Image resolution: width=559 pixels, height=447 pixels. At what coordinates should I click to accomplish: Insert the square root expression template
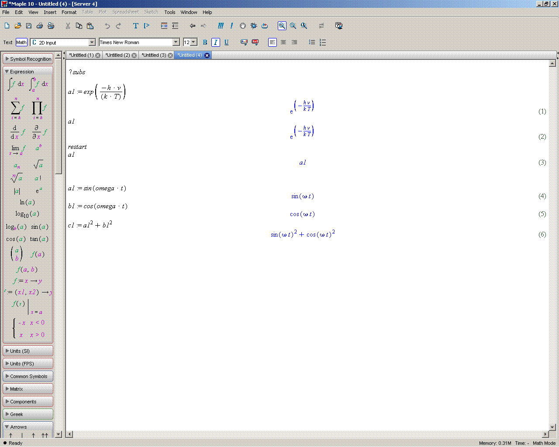tap(38, 165)
